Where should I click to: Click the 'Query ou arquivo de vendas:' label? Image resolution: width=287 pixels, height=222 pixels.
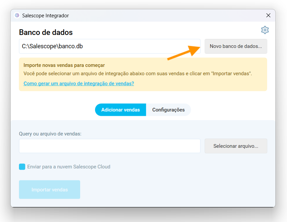click(x=50, y=134)
